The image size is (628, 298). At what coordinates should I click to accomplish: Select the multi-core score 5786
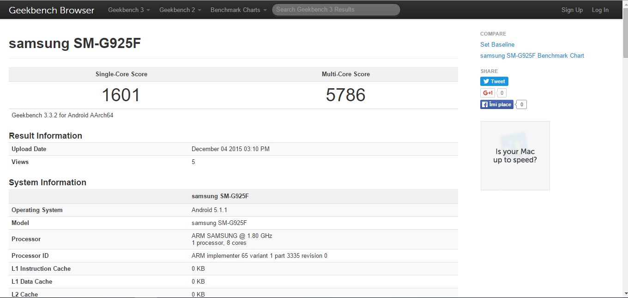345,95
